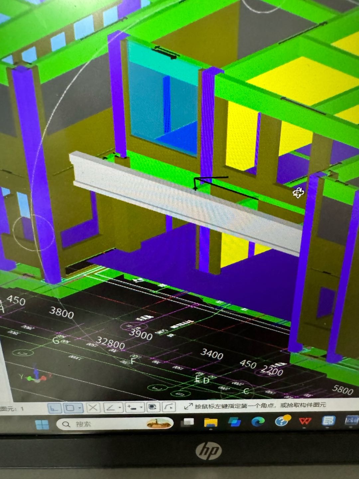Click the angle snap icon
359x479 pixels.
[x=110, y=407]
